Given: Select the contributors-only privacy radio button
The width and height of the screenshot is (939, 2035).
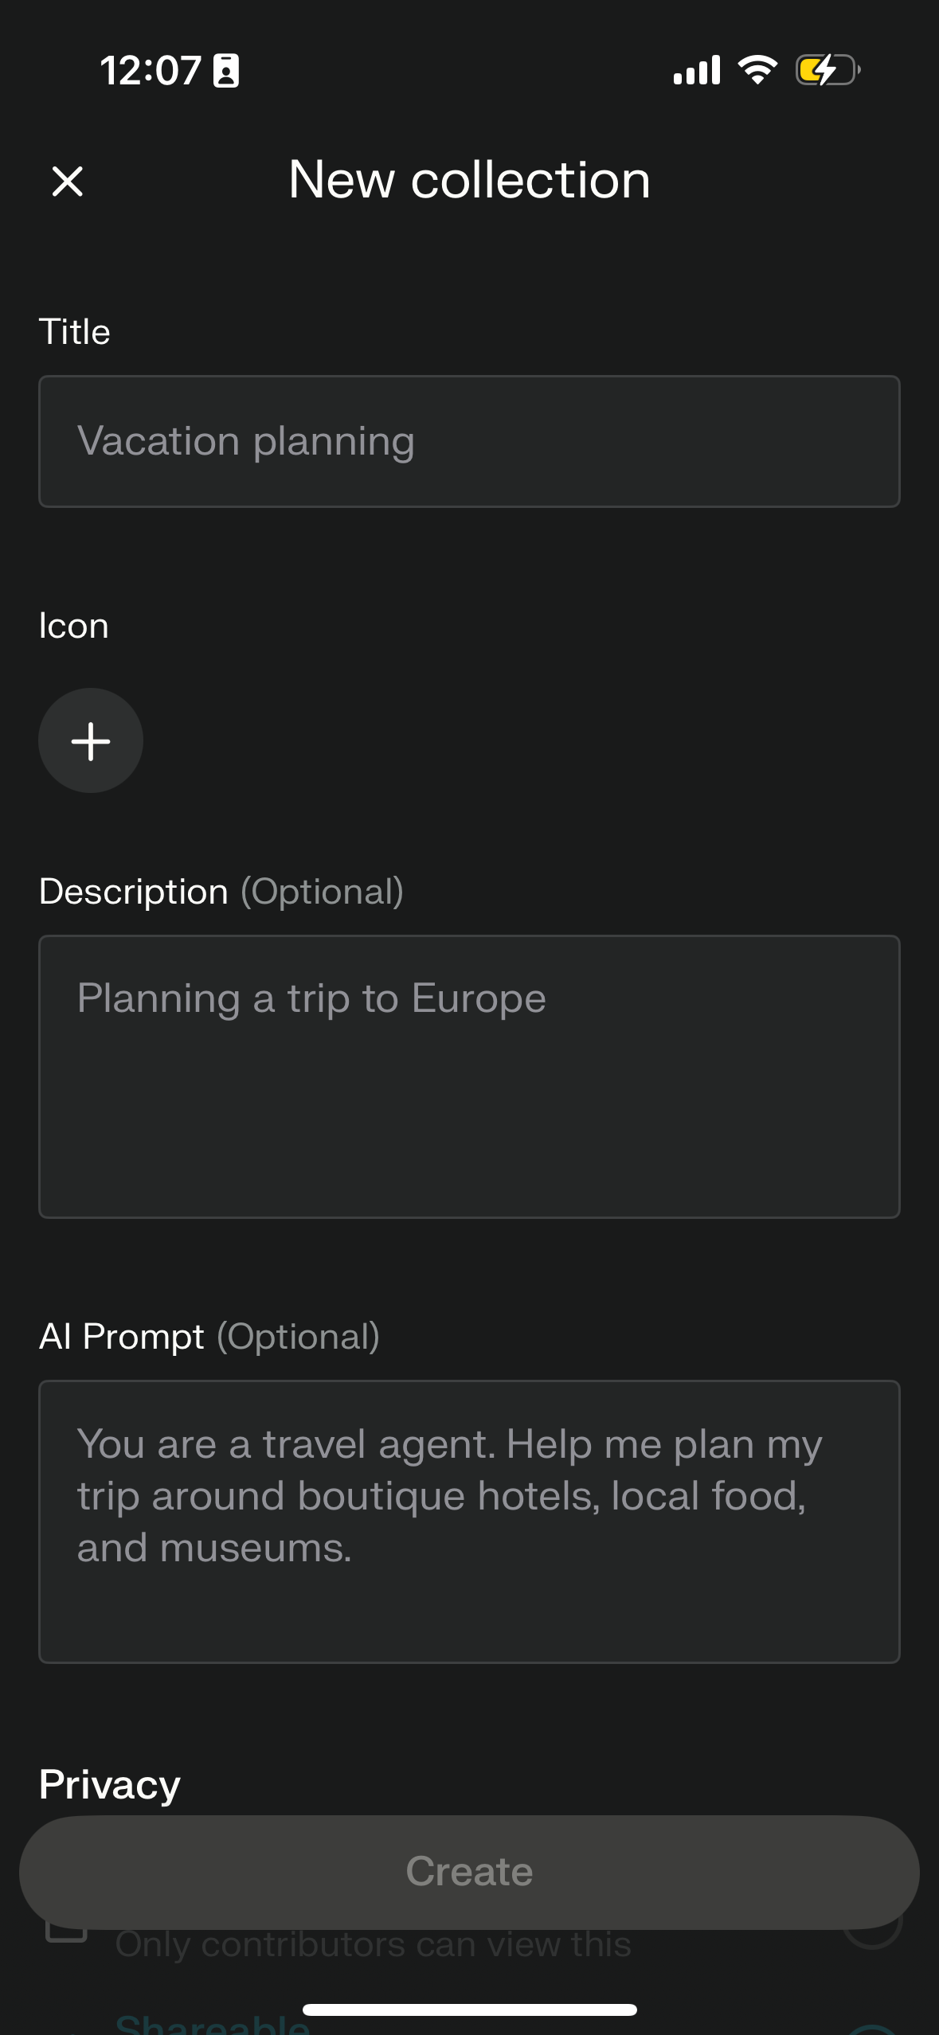Looking at the screenshot, I should tap(872, 1939).
